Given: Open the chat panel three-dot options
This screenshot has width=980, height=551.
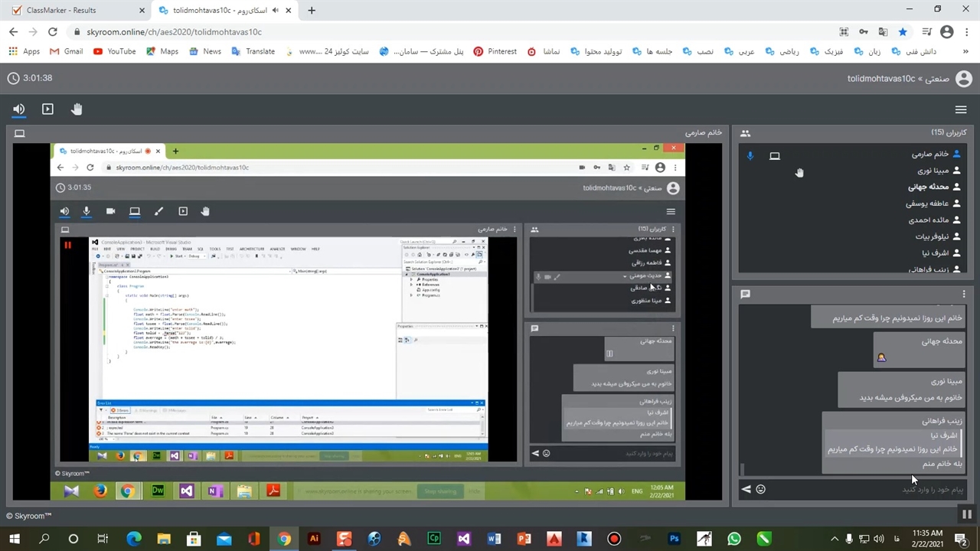Looking at the screenshot, I should [x=963, y=294].
